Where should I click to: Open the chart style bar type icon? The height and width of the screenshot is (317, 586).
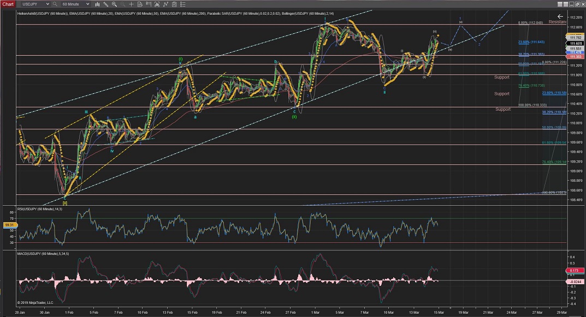[x=98, y=4]
